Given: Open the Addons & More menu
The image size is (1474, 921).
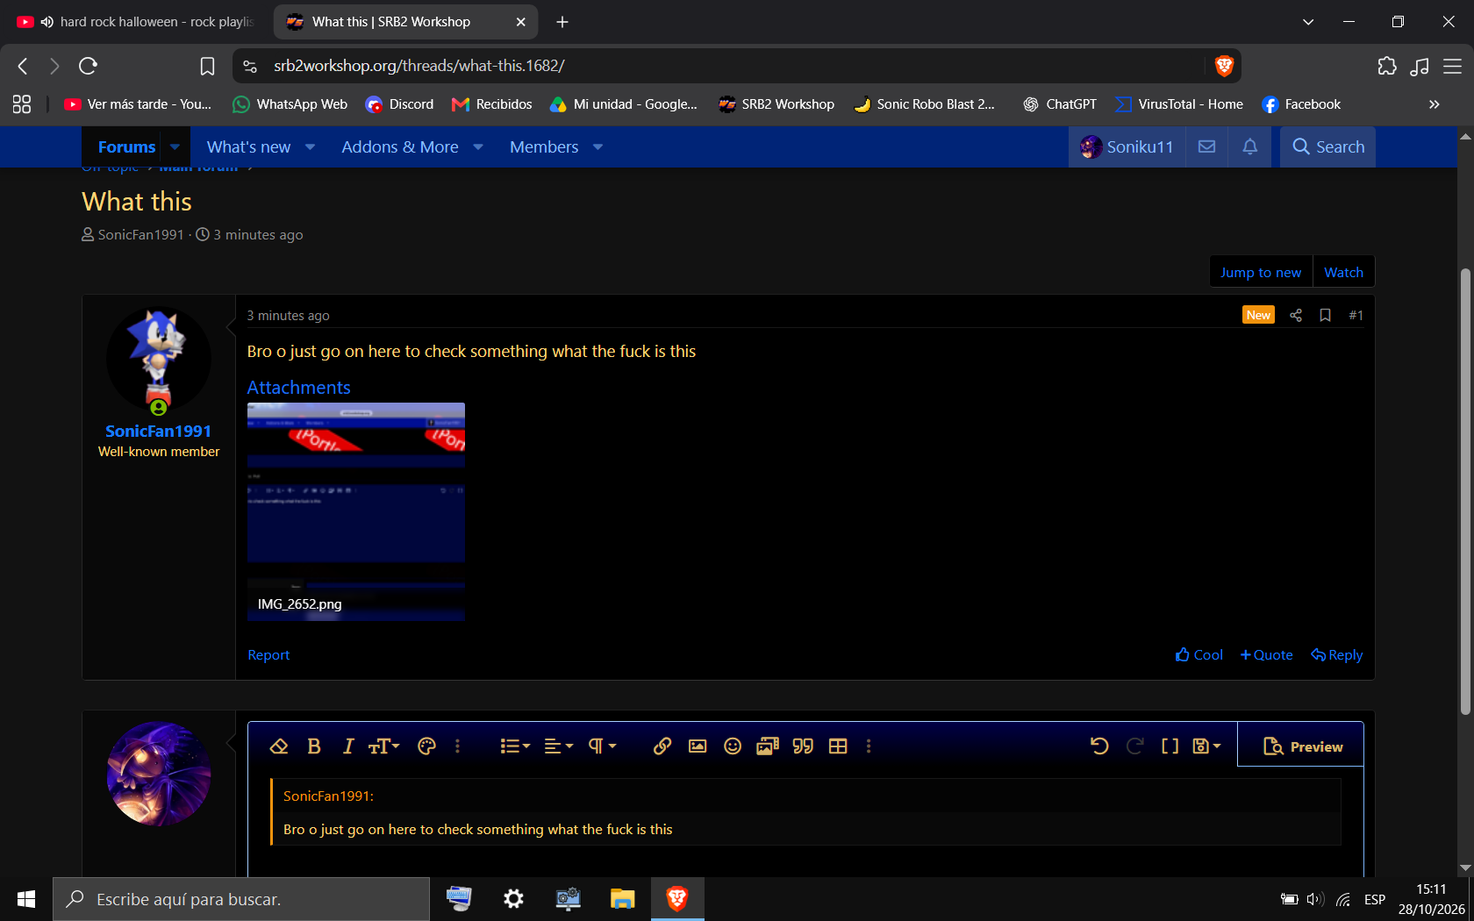Looking at the screenshot, I should coord(400,147).
